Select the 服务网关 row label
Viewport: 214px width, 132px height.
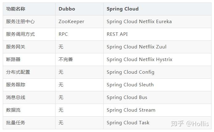click(16, 47)
